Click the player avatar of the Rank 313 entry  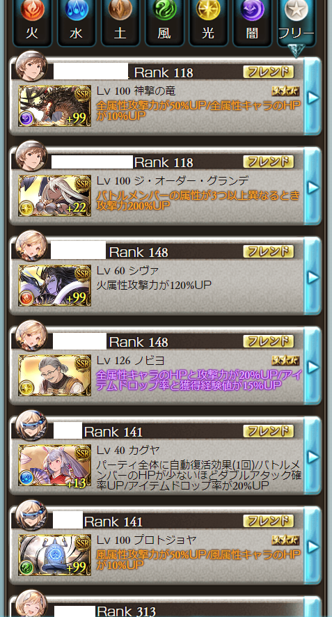coord(31,603)
